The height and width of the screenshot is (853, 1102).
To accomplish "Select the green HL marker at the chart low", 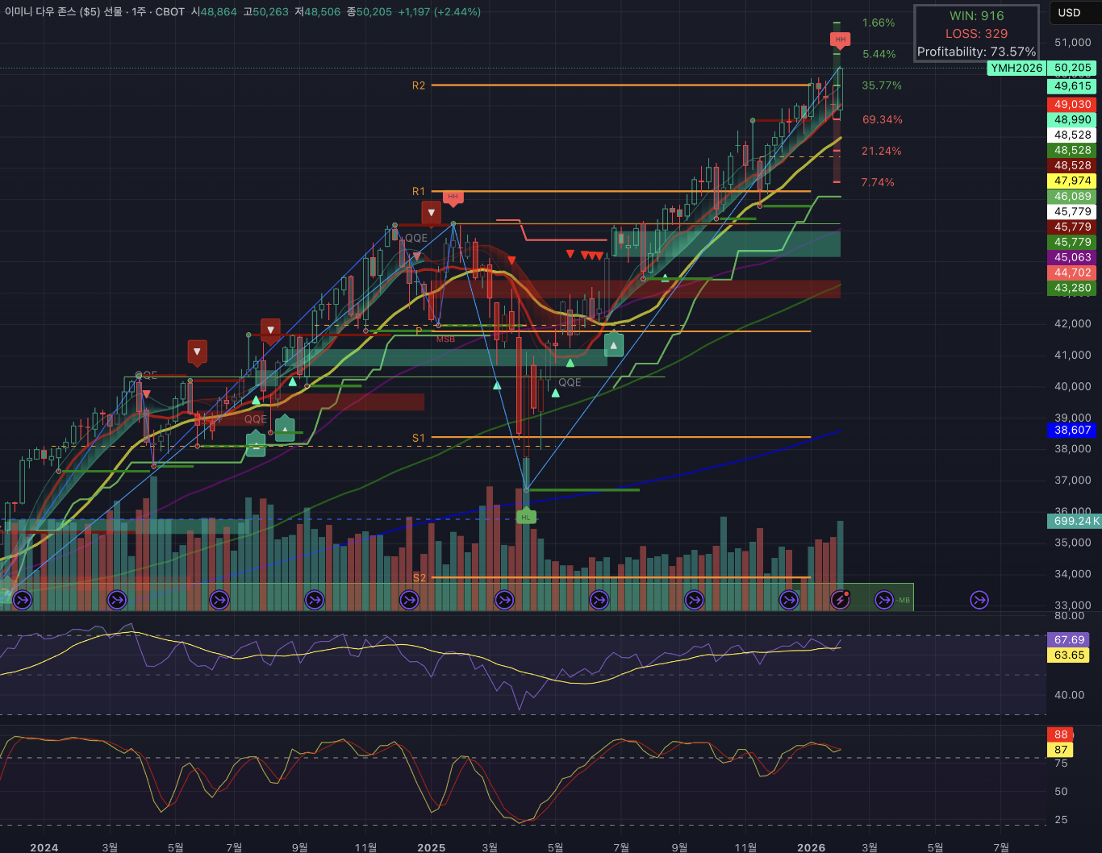I will pyautogui.click(x=526, y=517).
